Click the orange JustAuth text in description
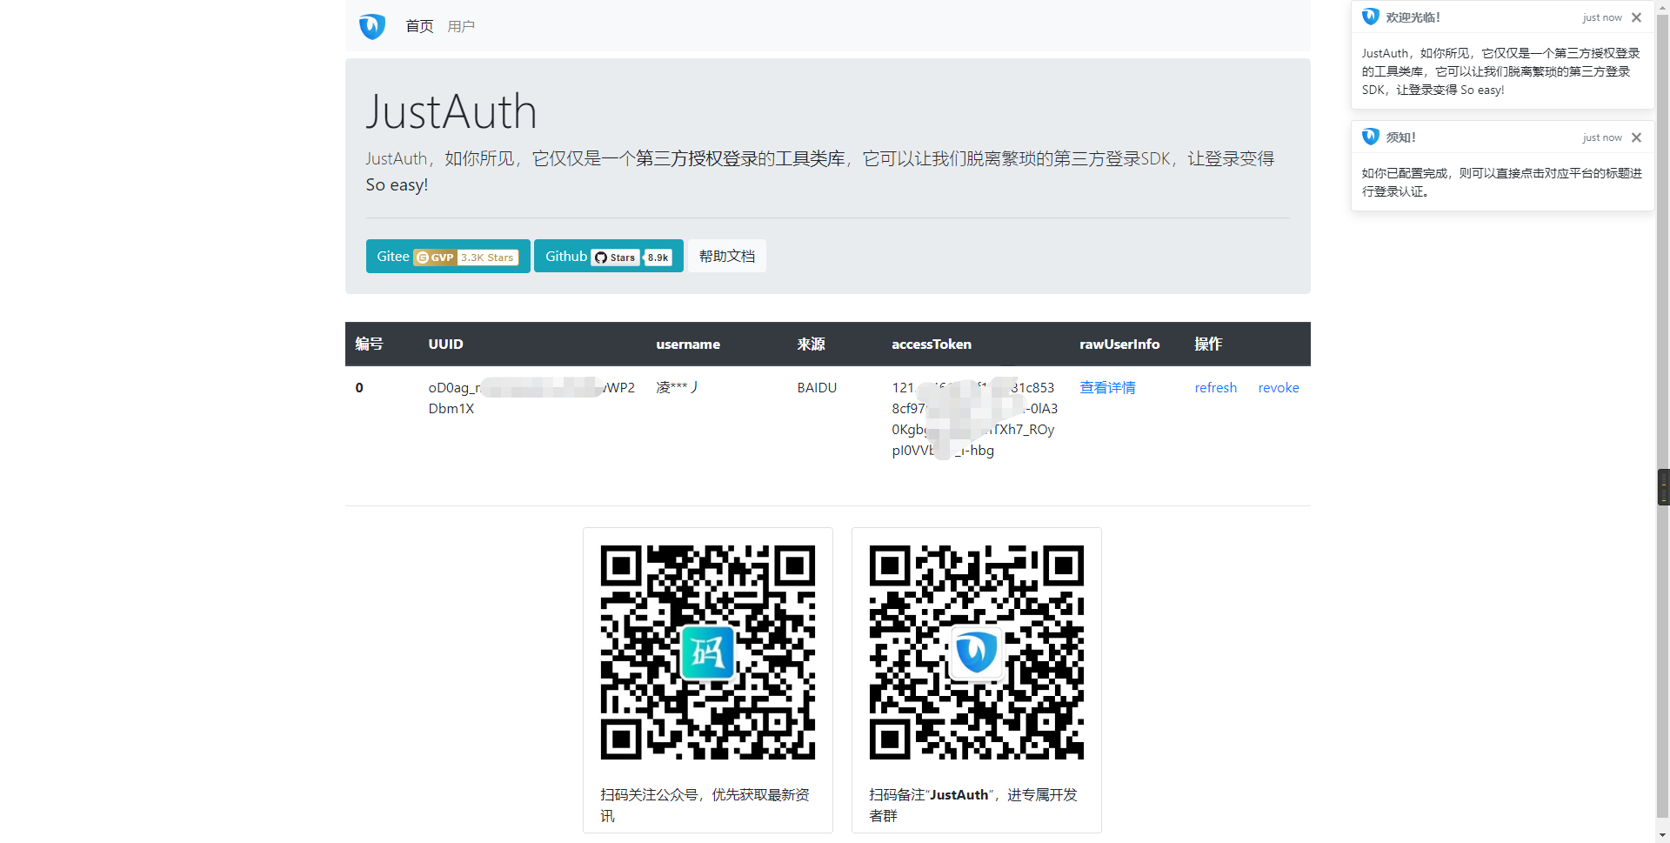Image resolution: width=1670 pixels, height=843 pixels. [396, 158]
